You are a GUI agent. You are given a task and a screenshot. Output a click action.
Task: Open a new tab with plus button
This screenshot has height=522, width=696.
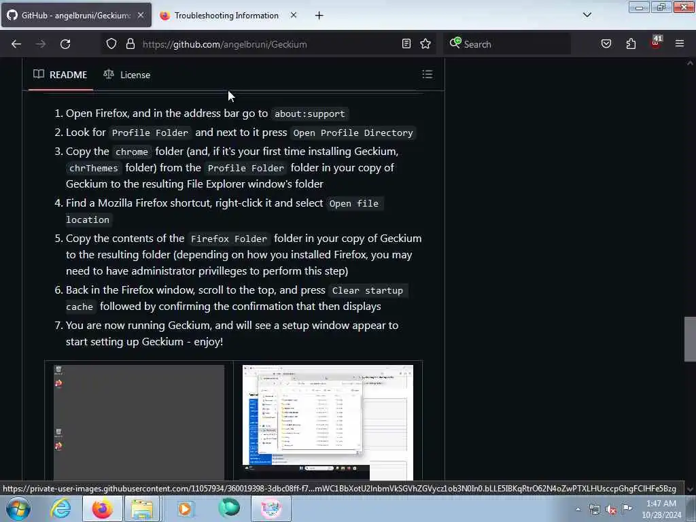[319, 16]
